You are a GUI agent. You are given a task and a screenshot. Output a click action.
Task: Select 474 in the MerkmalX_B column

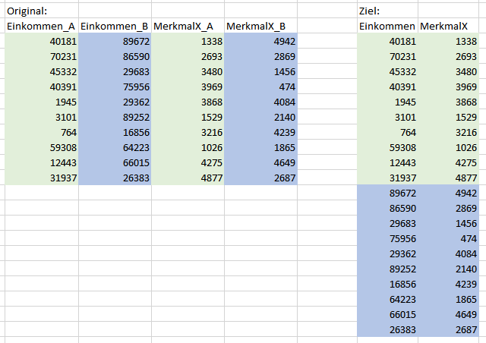coord(260,87)
